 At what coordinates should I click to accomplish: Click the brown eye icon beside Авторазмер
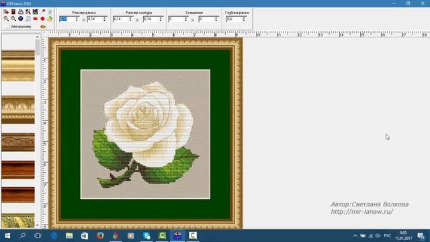[x=42, y=27]
